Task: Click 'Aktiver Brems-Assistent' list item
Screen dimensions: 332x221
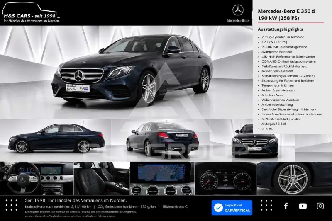Action: [278, 90]
